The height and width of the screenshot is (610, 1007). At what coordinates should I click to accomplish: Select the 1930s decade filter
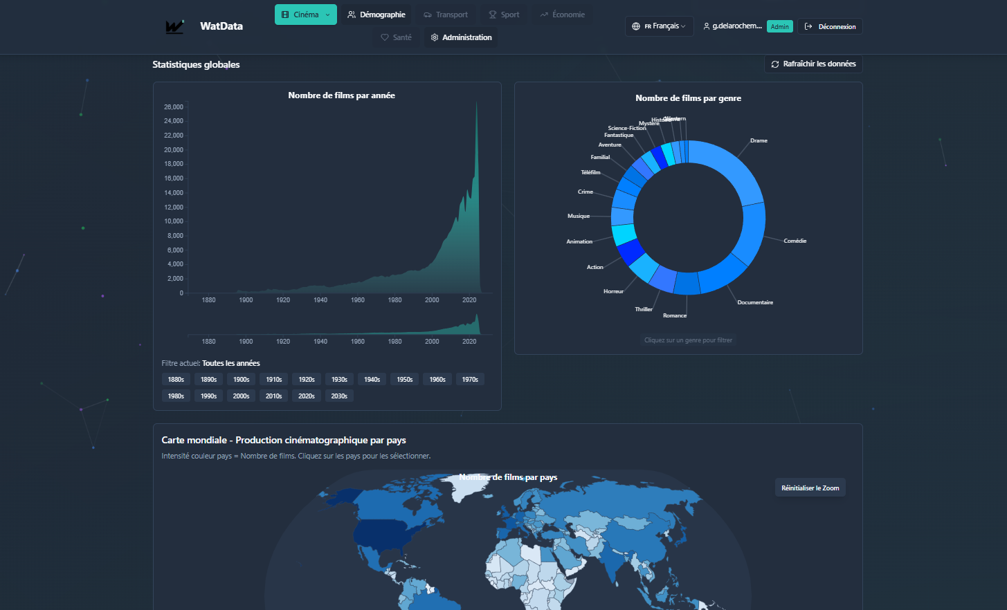tap(339, 379)
